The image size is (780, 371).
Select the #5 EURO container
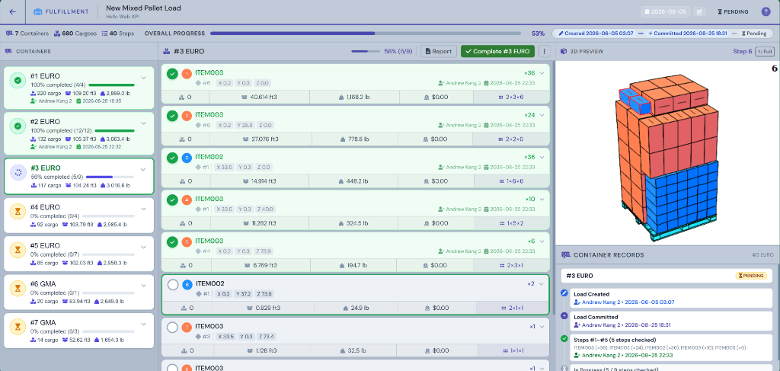(78, 253)
